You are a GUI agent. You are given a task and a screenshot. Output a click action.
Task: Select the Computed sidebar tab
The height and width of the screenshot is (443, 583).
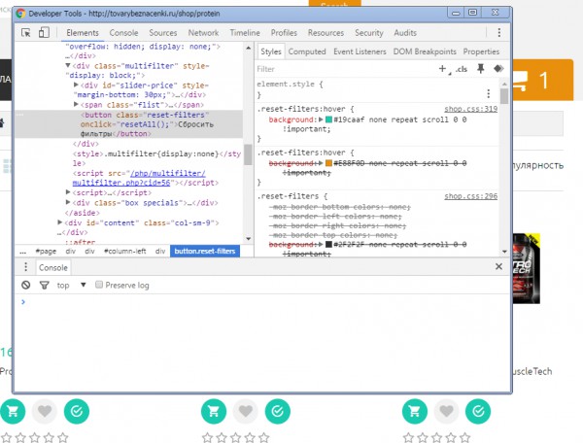pyautogui.click(x=307, y=51)
